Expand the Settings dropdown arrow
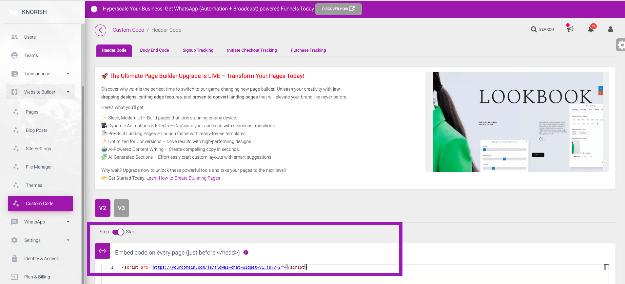This screenshot has height=284, width=625. click(x=68, y=240)
